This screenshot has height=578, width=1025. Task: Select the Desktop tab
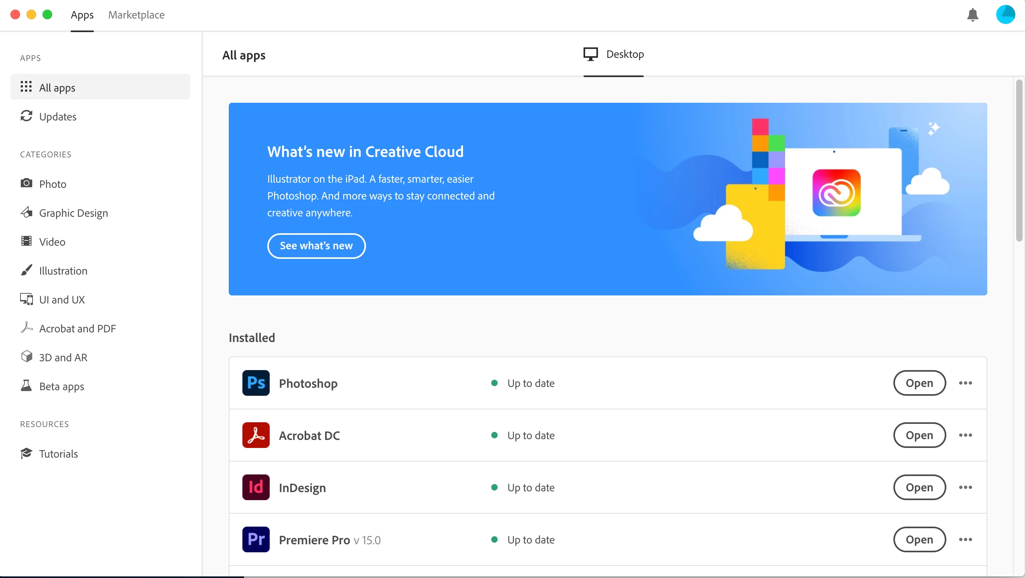click(x=614, y=54)
